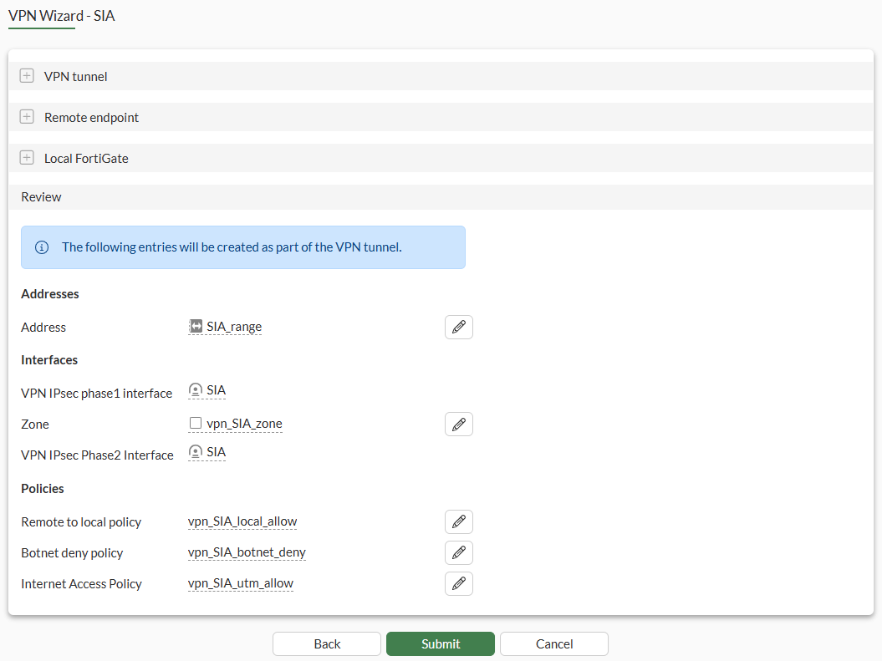Click the vpn_SIA_zone square zone icon
Image resolution: width=882 pixels, height=661 pixels.
tap(195, 423)
